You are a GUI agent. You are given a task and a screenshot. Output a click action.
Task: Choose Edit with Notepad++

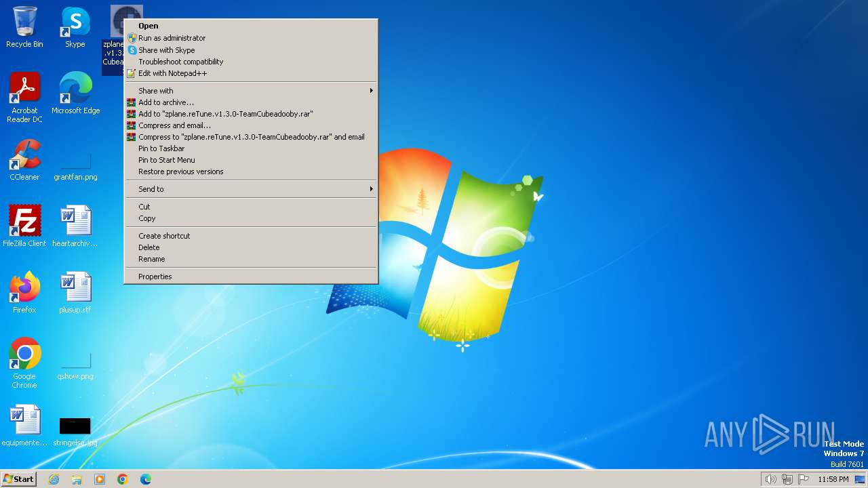click(251, 73)
